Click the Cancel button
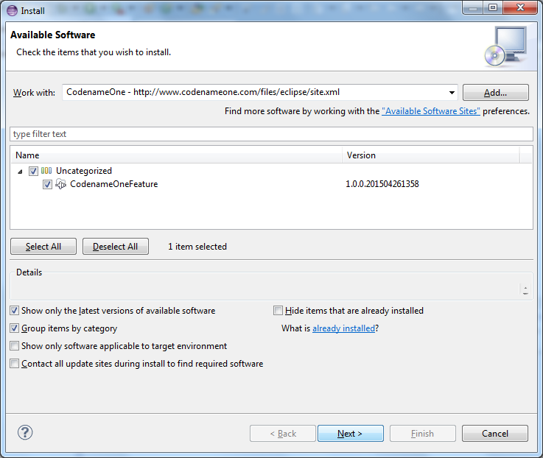 point(495,434)
